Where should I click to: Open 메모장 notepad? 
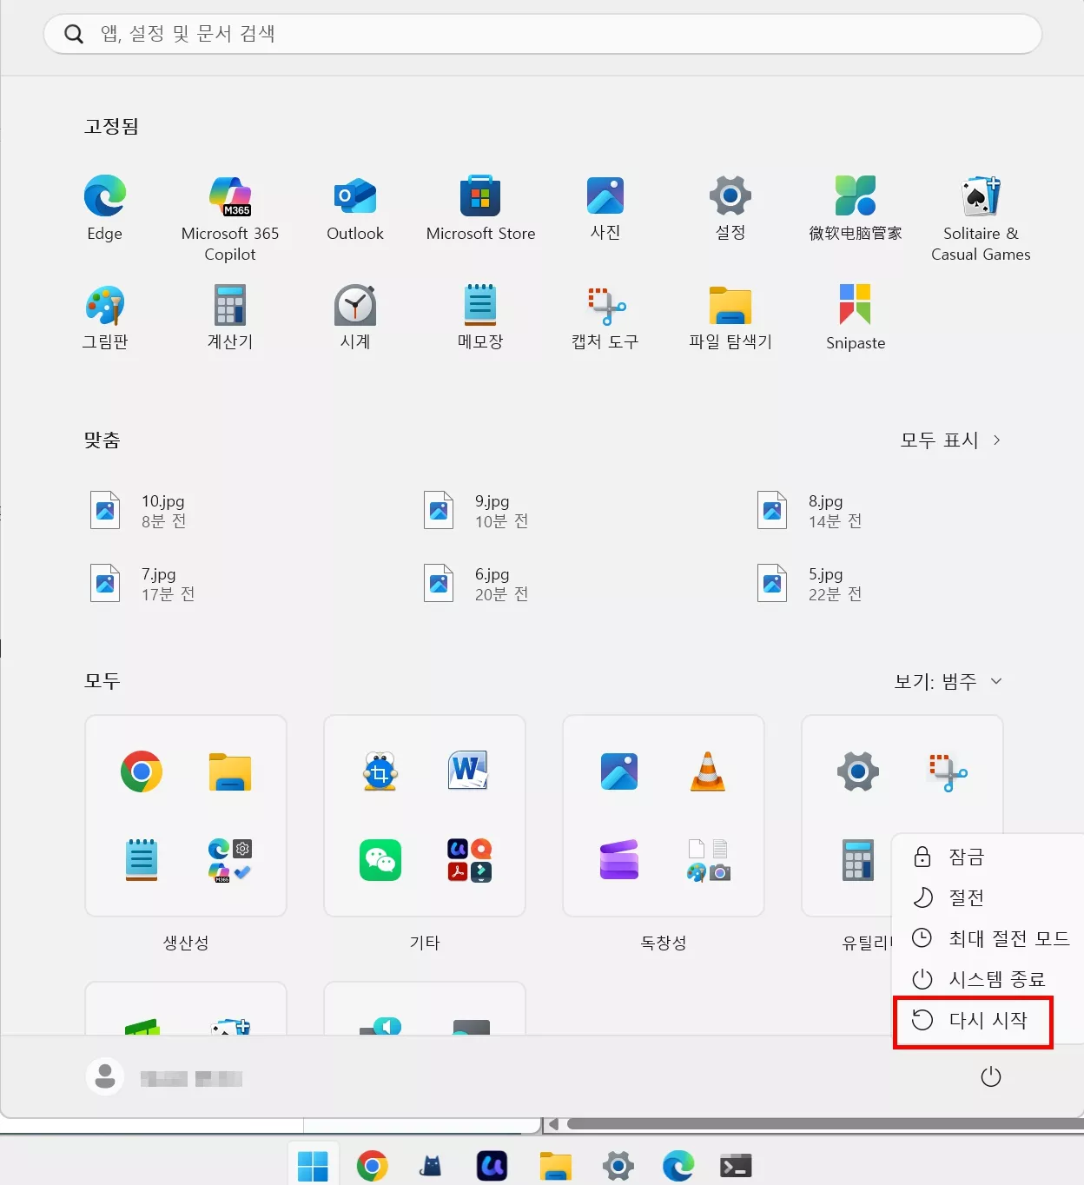click(x=480, y=304)
